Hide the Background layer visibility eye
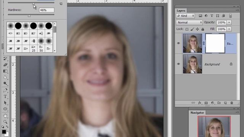The image size is (244, 137). pos(178,64)
